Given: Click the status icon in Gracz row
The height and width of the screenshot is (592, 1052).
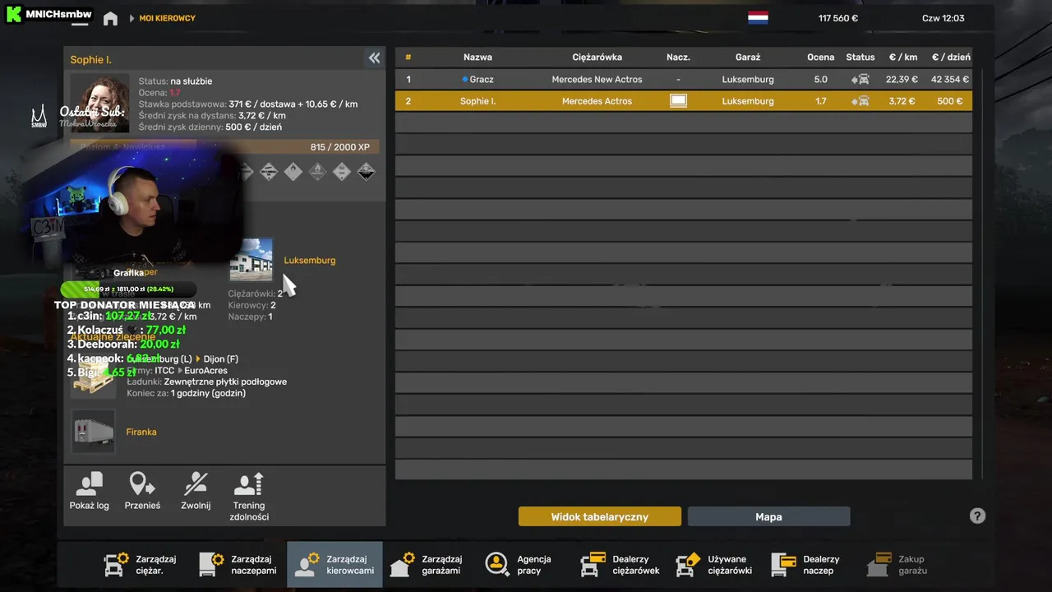Looking at the screenshot, I should coord(861,80).
